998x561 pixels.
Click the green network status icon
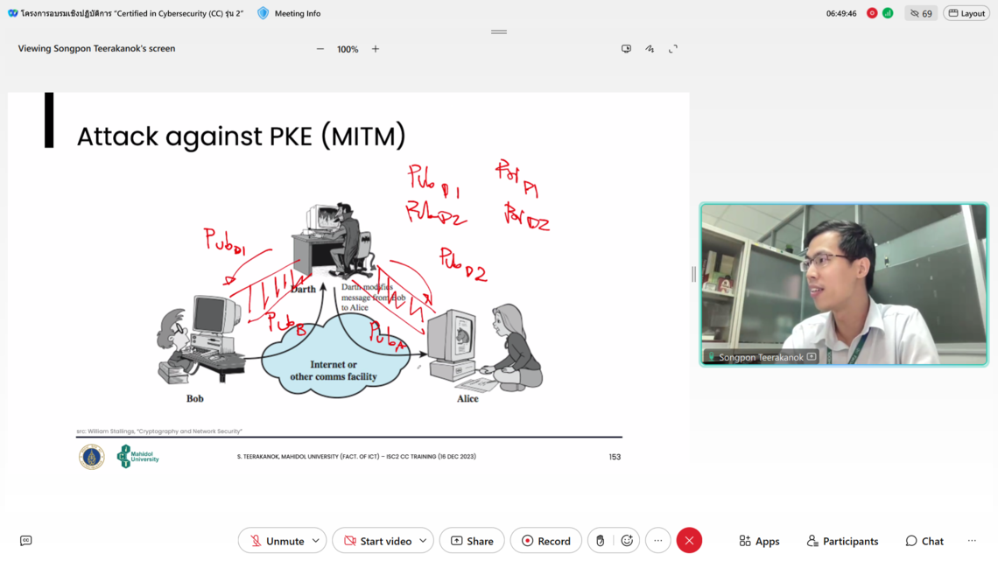tap(888, 13)
